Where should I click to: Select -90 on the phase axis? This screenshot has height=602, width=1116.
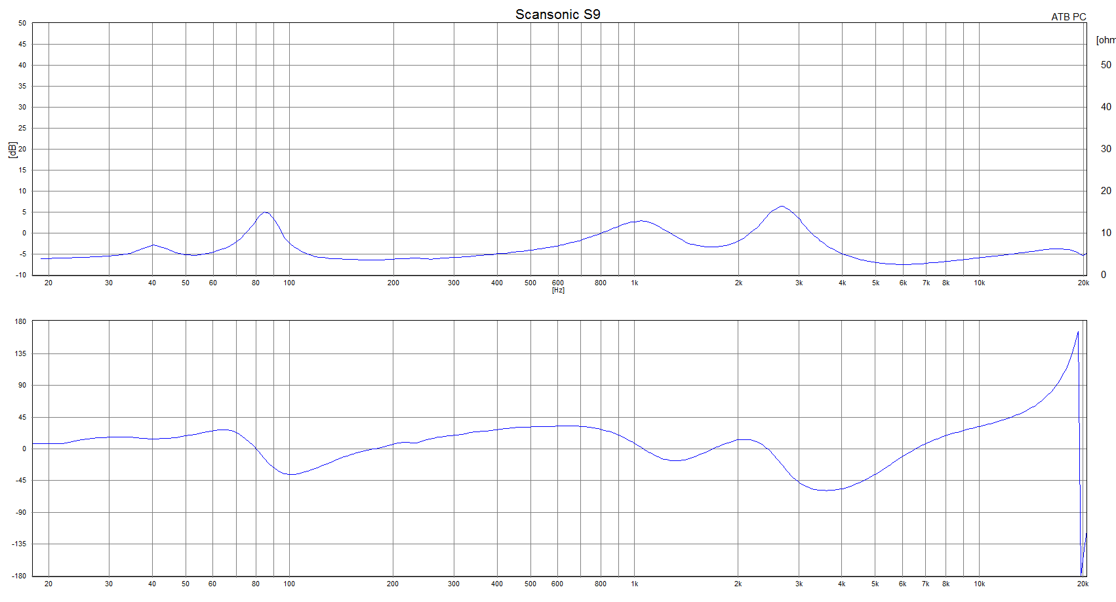pyautogui.click(x=22, y=513)
